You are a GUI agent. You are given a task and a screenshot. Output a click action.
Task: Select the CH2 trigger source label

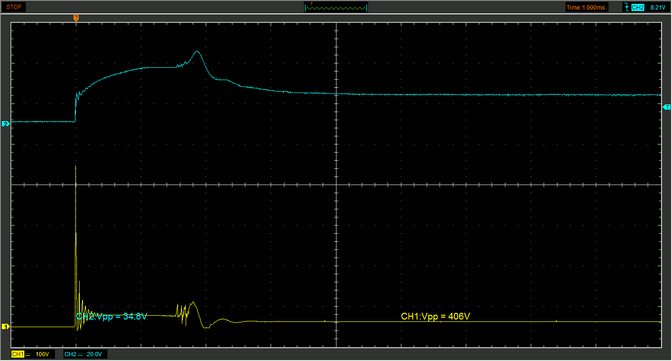638,7
